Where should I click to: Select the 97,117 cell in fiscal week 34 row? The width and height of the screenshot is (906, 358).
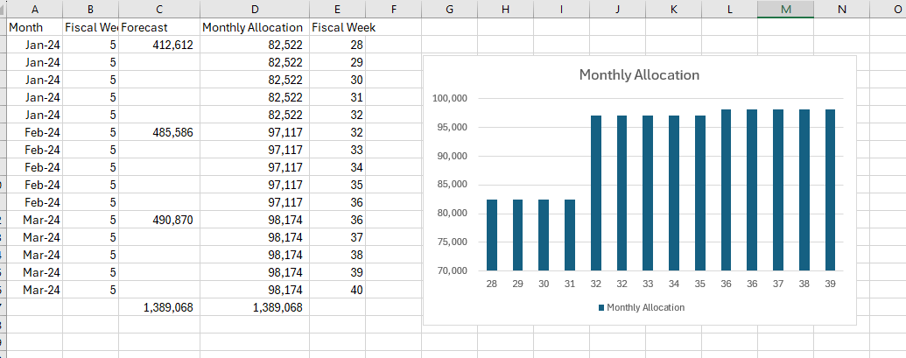click(255, 167)
